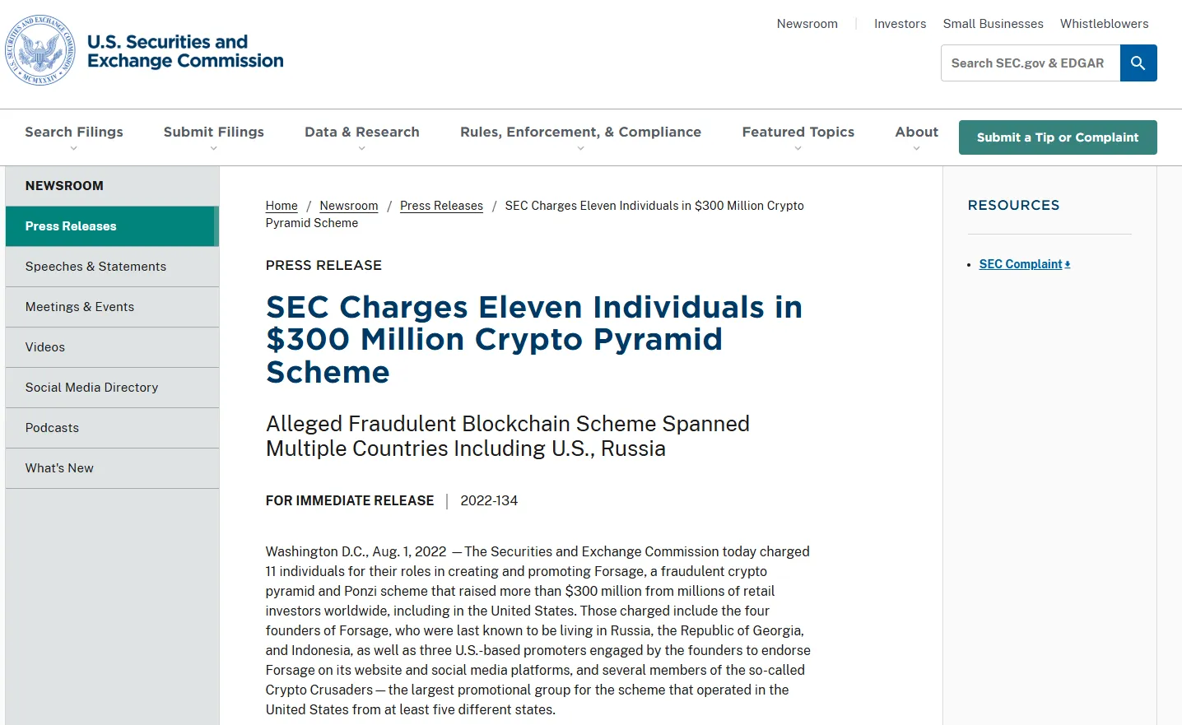Image resolution: width=1182 pixels, height=725 pixels.
Task: Go to Meetings & Events section
Action: coord(112,307)
